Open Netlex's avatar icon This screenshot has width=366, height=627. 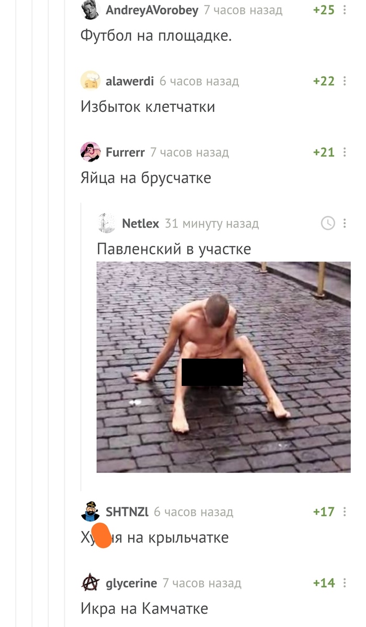[x=107, y=223]
